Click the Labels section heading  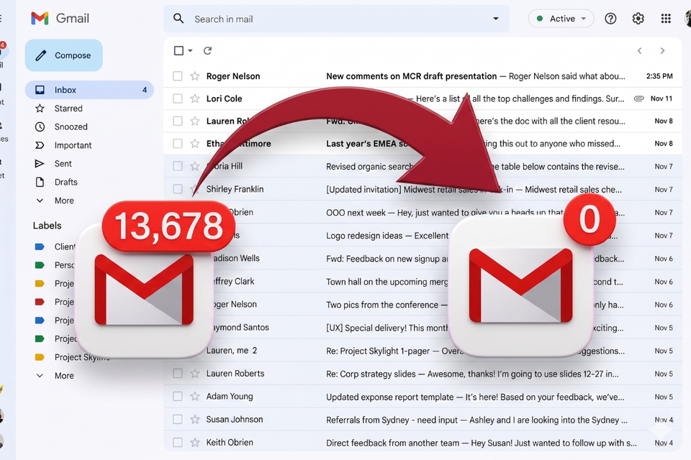point(48,226)
